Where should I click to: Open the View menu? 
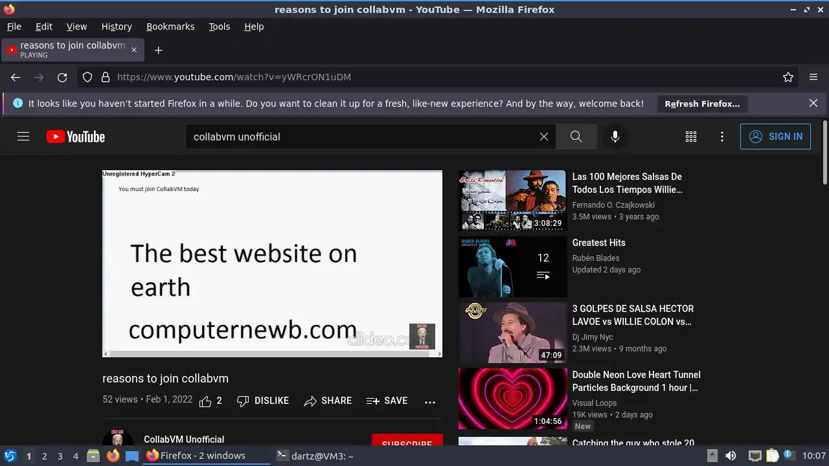coord(76,27)
